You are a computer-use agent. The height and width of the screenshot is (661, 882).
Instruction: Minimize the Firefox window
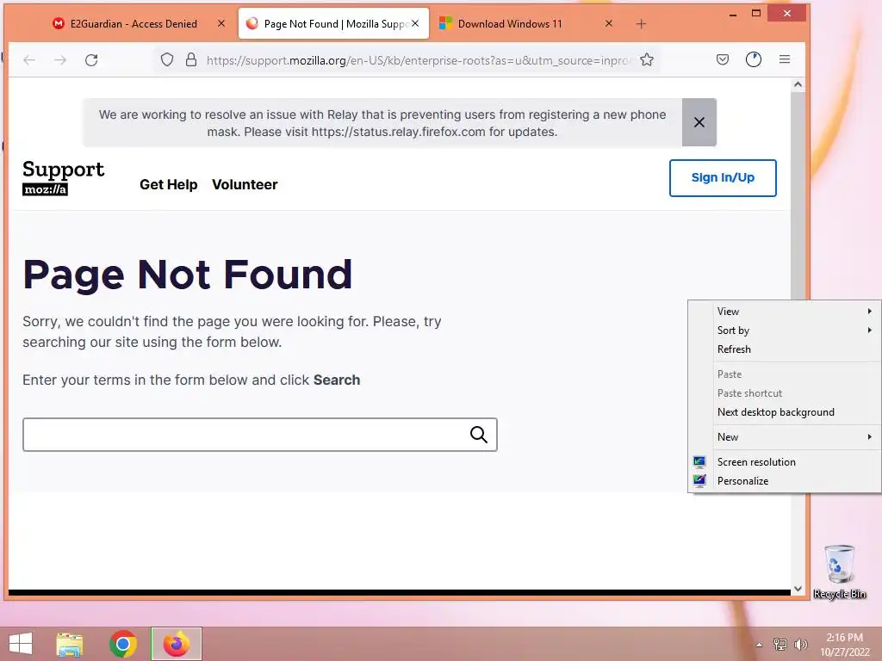(x=732, y=14)
